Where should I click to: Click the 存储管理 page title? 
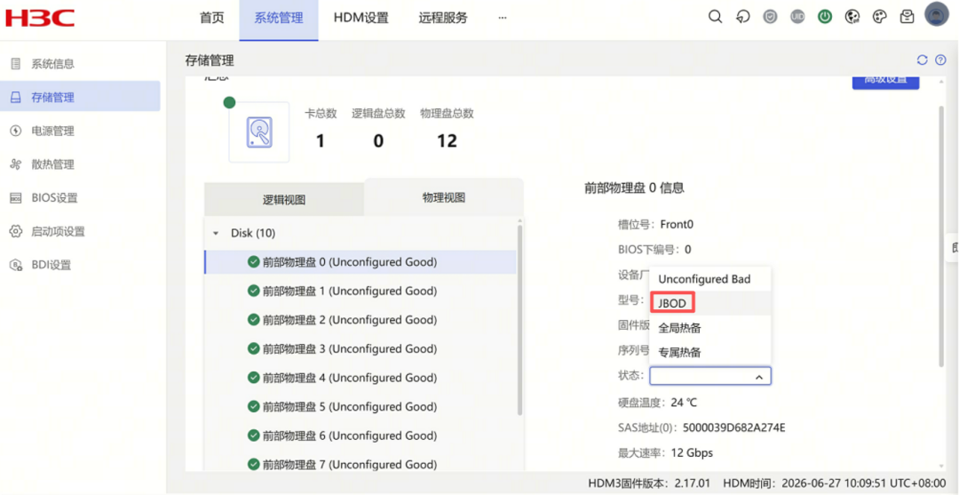click(210, 60)
